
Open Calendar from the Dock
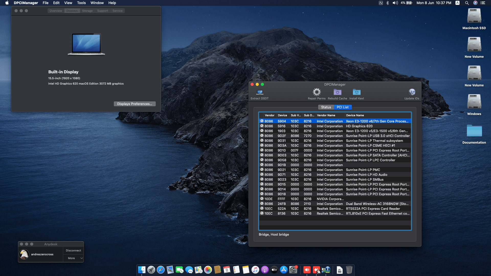point(227,270)
